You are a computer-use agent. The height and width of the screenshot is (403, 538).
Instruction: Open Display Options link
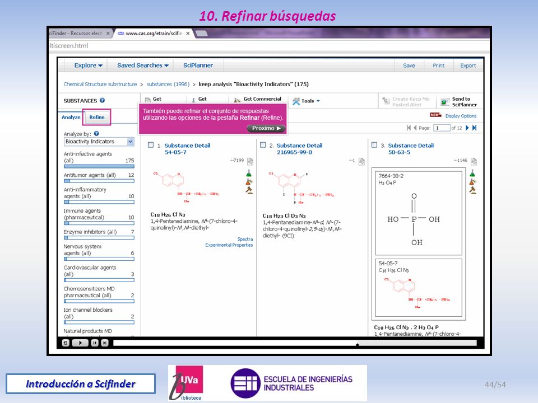click(461, 116)
